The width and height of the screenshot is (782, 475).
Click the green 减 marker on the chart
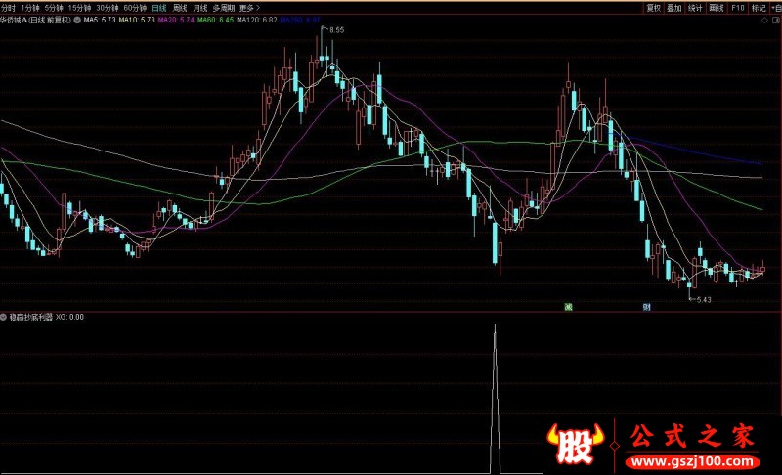[x=567, y=306]
